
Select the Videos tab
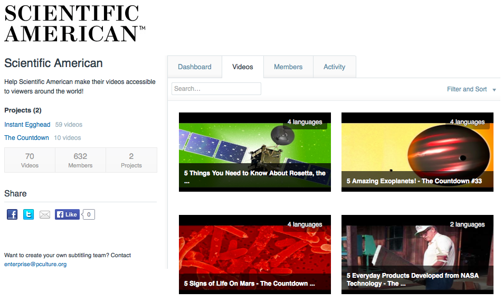(243, 67)
